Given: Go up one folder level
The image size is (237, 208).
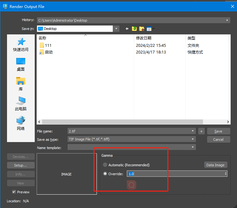Looking at the screenshot, I should tap(134, 29).
